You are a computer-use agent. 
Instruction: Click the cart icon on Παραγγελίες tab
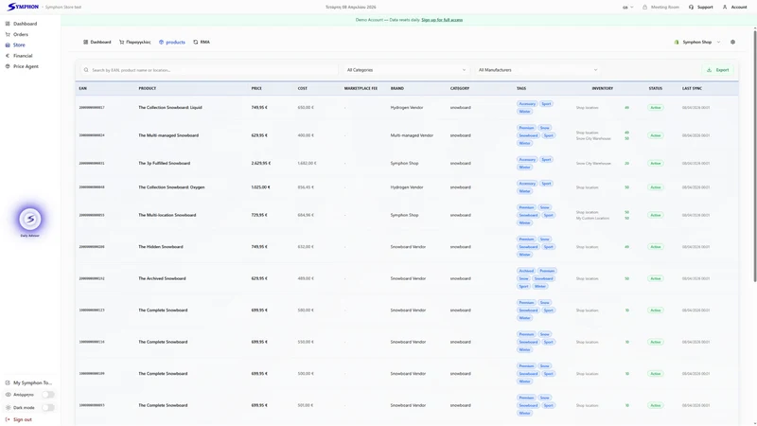coord(122,42)
